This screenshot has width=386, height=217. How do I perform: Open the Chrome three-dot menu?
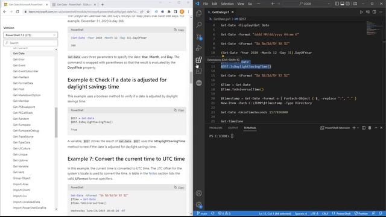188,11
